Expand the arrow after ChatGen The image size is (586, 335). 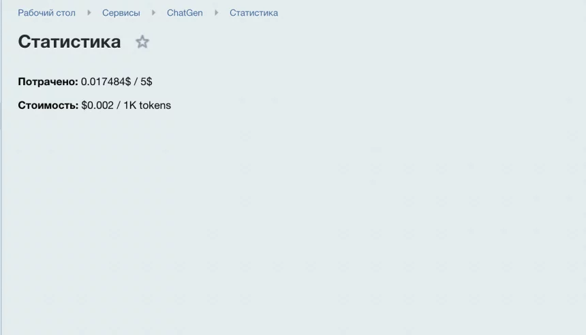point(216,13)
